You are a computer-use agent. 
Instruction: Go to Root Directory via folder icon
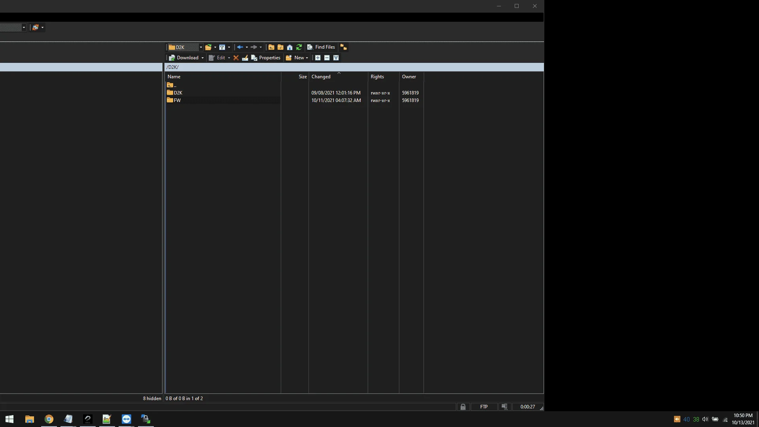click(280, 47)
